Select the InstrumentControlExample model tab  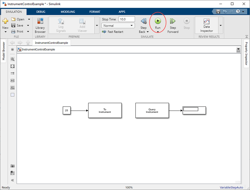52,43
